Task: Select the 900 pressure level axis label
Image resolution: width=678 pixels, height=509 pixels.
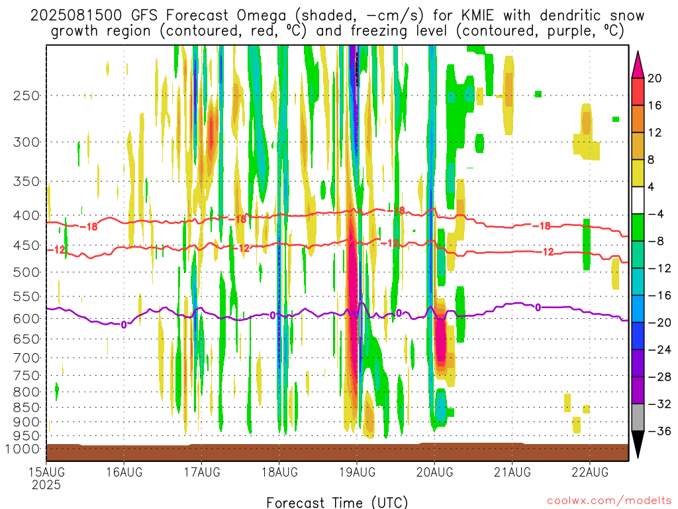Action: point(26,422)
